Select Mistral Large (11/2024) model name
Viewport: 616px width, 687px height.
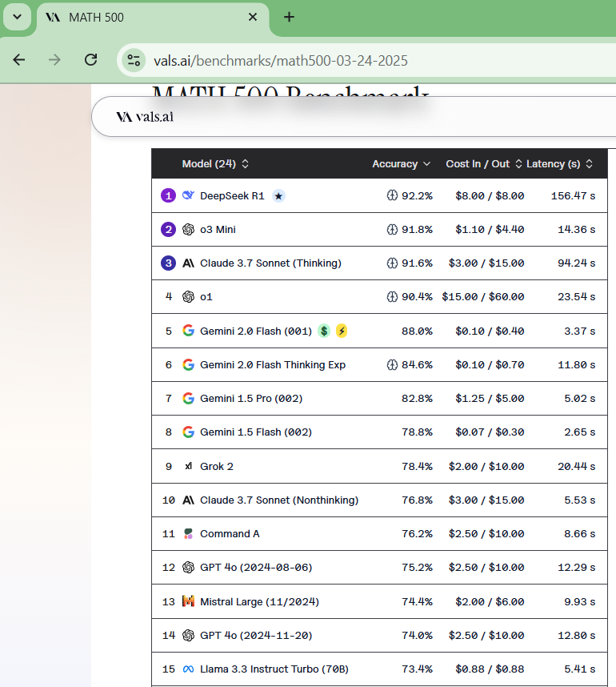[260, 601]
